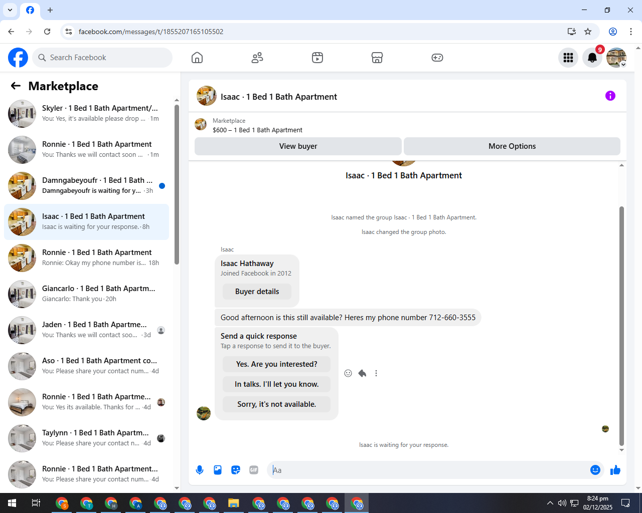642x513 pixels.
Task: Open Jaden 1 Bed 1 Bath Apartment chat
Action: point(86,330)
